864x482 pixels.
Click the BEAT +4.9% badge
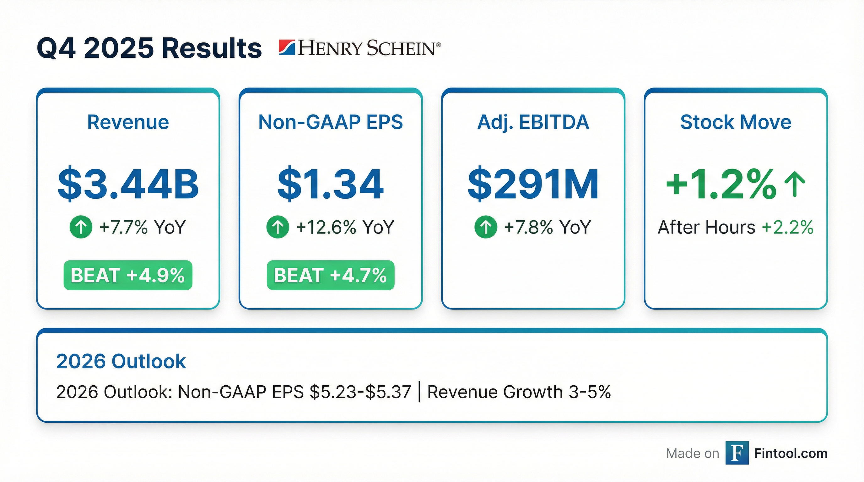tap(128, 275)
